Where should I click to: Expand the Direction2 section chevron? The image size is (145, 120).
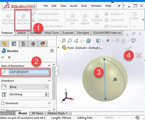(x=49, y=103)
